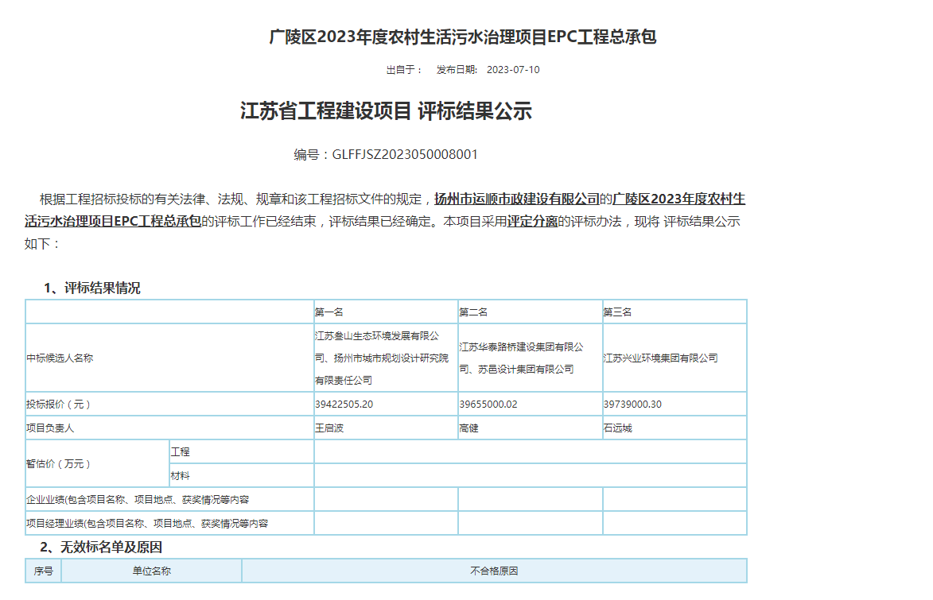933x600 pixels.
Task: Click the heading 江苏省工程建设项目 评标结果公示
Action: (386, 111)
